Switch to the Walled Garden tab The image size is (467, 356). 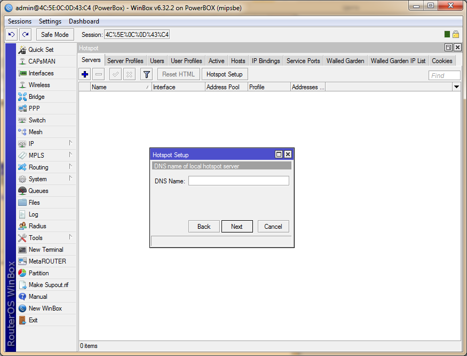coord(345,61)
